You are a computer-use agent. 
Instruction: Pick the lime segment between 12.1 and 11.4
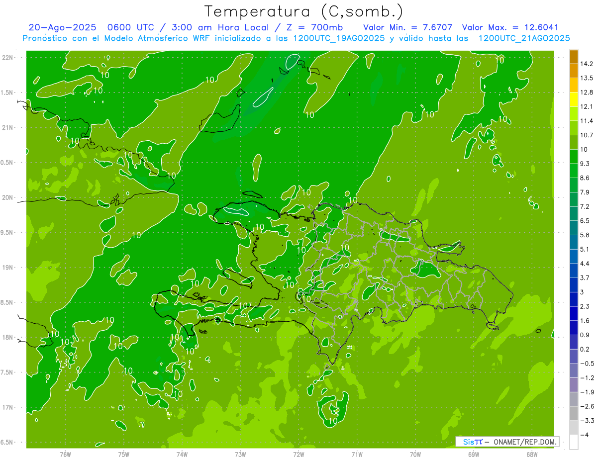pyautogui.click(x=574, y=114)
